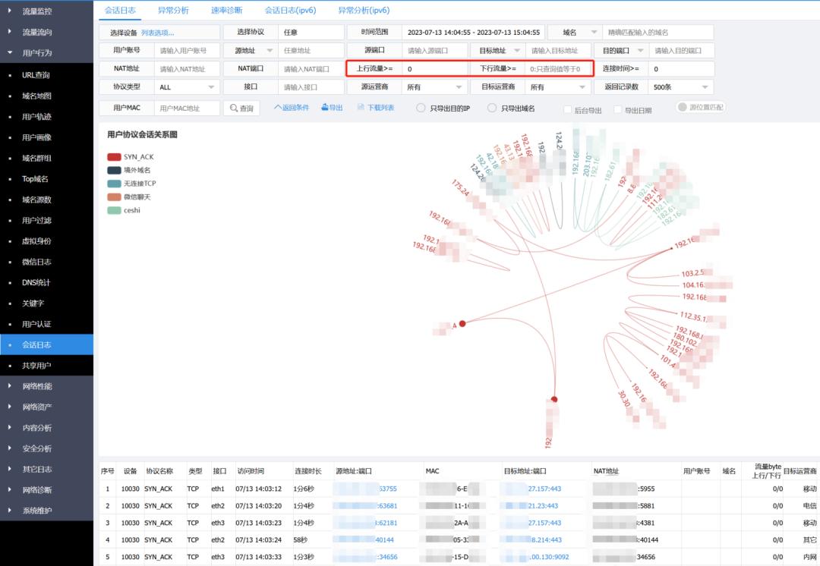Expand the 流量流向 sidebar section arrow
Image resolution: width=820 pixels, height=566 pixels.
[9, 32]
